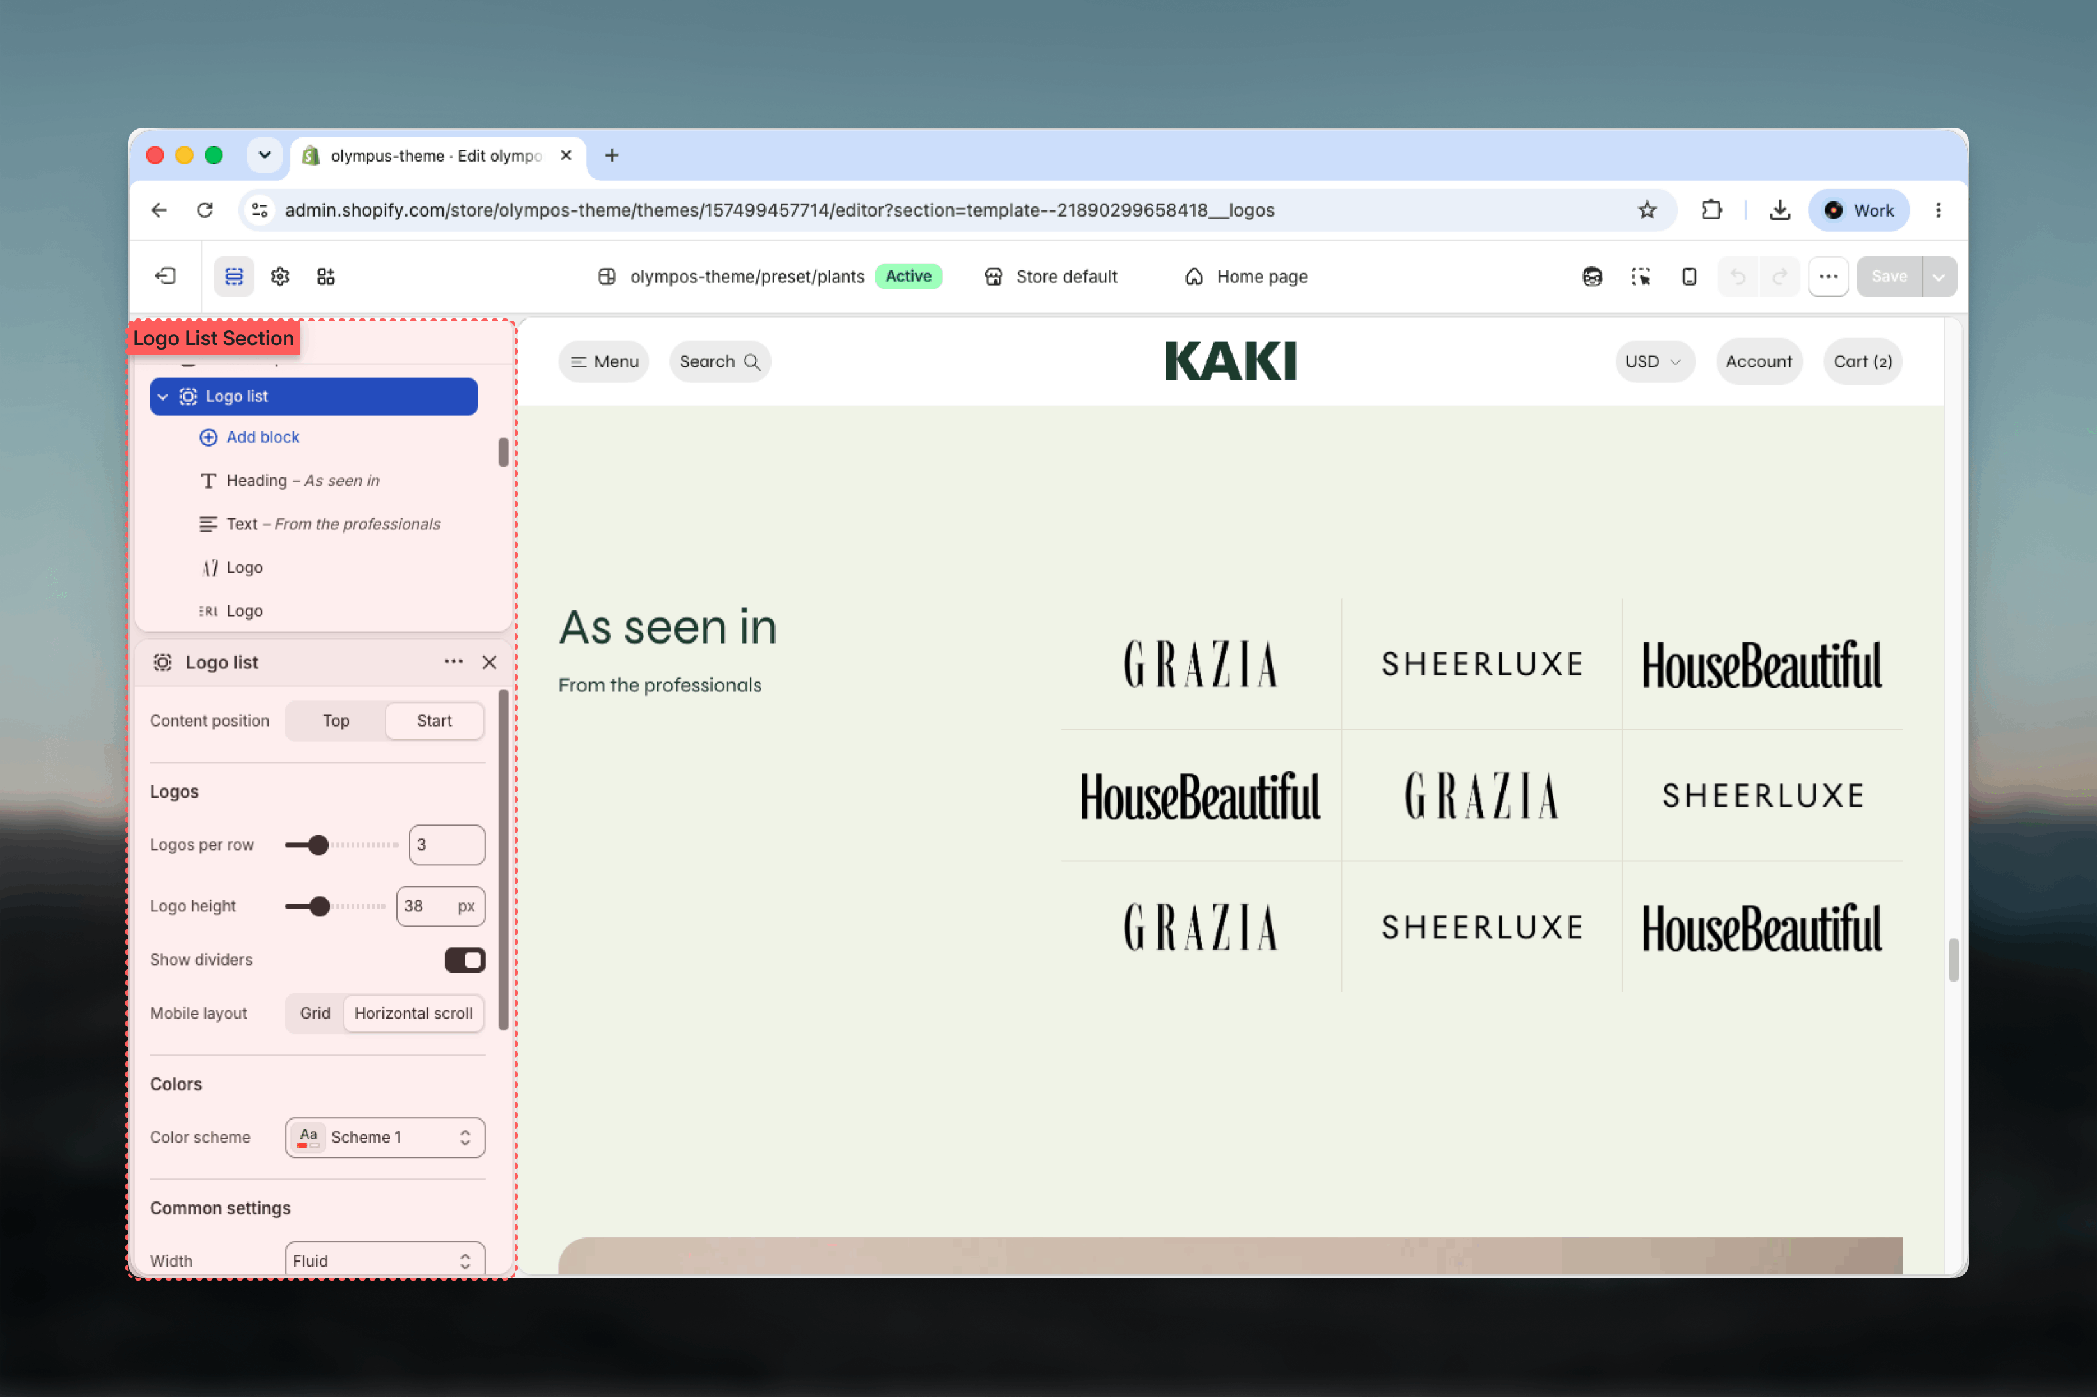Screen dimensions: 2097x1397
Task: Click the redo arrow icon
Action: pos(1780,276)
